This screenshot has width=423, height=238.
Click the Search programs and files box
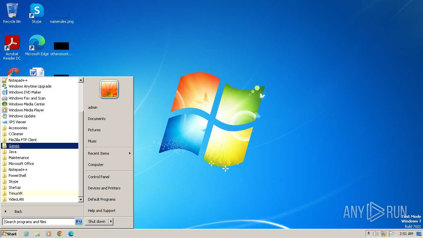[39, 222]
